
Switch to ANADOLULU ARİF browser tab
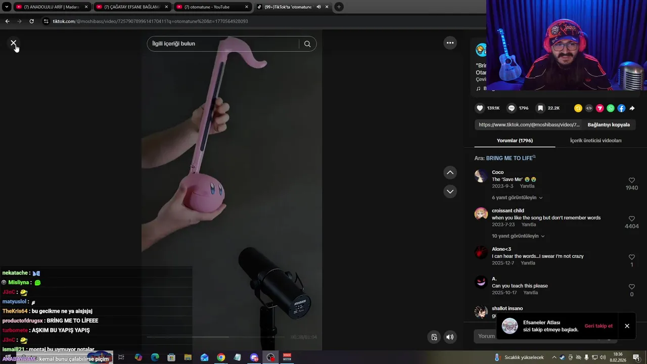pyautogui.click(x=52, y=7)
